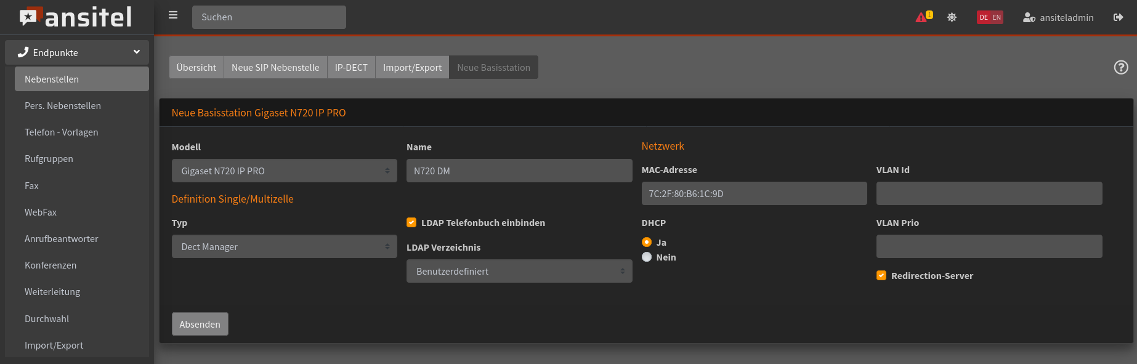Open the LDAP Verzeichnis dropdown
Viewport: 1137px width, 364px height.
(519, 271)
